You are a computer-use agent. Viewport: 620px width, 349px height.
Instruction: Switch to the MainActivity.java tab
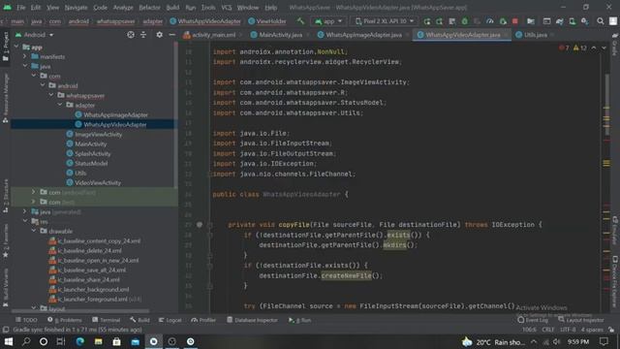[280, 35]
